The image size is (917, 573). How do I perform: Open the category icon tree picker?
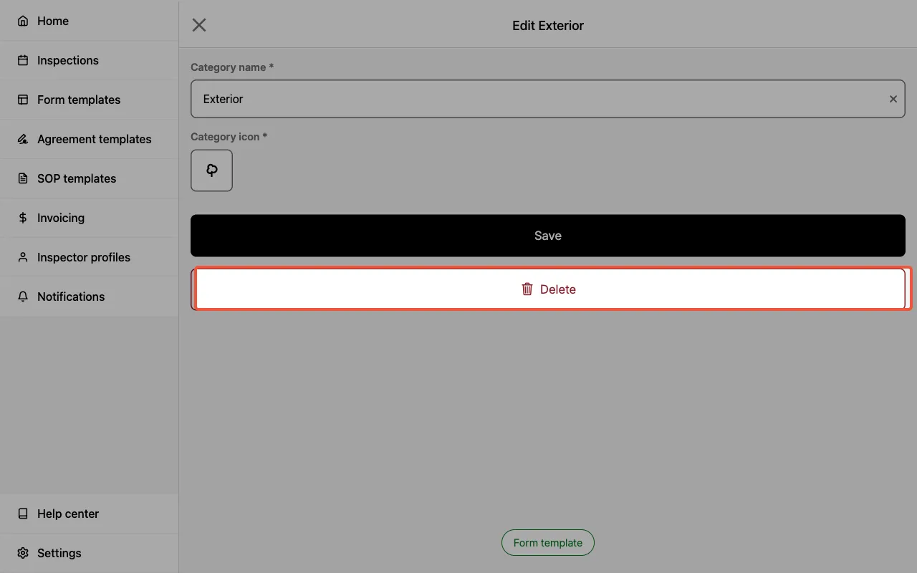coord(211,170)
